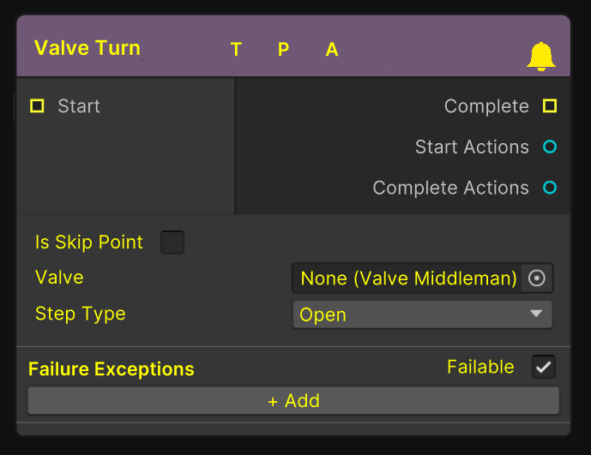The height and width of the screenshot is (455, 591).
Task: Click the Start Actions output port circle
Action: tap(550, 147)
